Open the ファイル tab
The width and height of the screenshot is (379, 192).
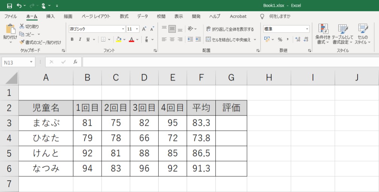[11, 17]
